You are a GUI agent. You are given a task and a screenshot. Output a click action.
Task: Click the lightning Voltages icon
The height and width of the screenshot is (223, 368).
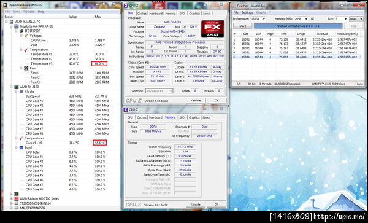pyautogui.click(x=26, y=36)
